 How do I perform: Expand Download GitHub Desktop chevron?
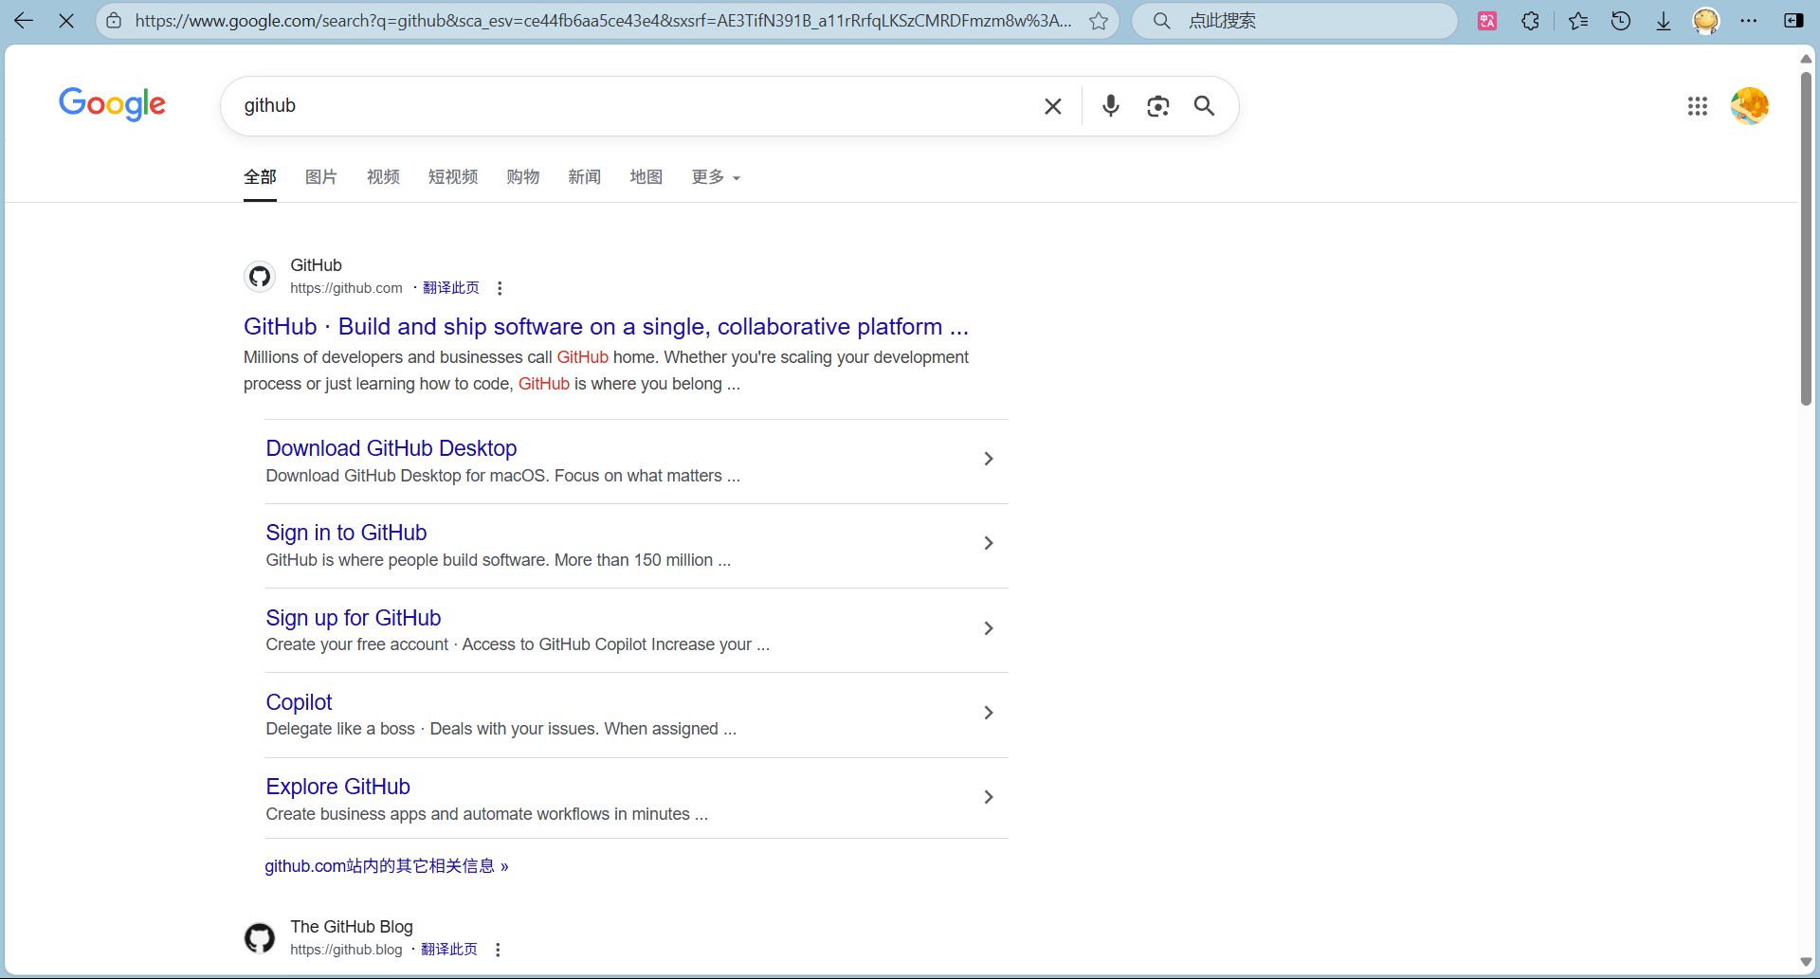(989, 459)
